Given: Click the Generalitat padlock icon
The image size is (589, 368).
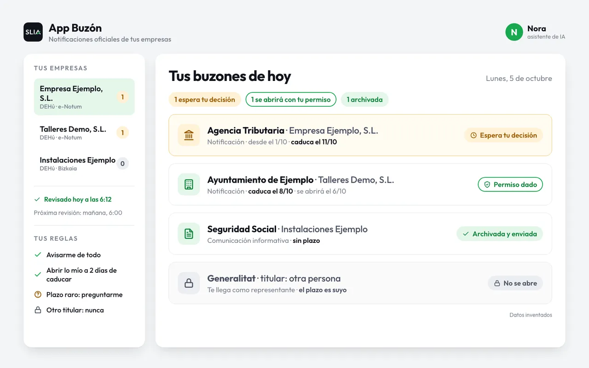Looking at the screenshot, I should point(189,283).
